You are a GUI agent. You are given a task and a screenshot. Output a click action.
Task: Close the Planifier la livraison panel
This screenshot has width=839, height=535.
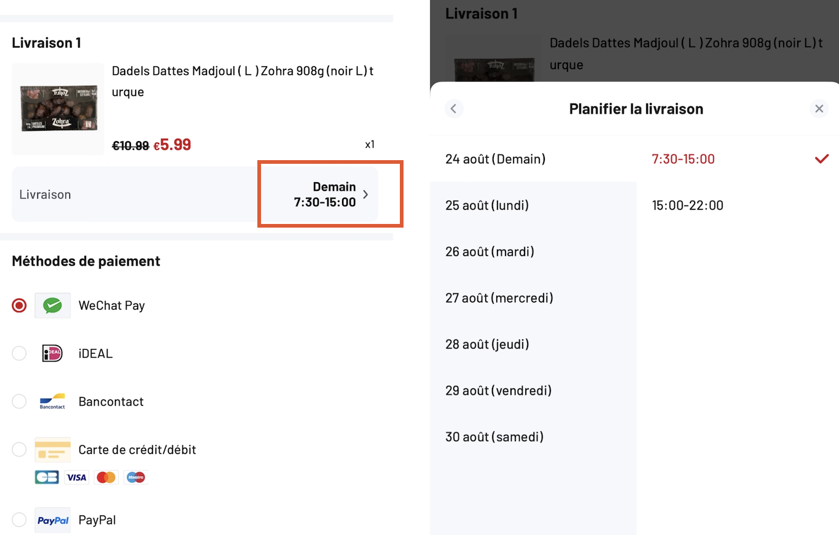point(819,109)
